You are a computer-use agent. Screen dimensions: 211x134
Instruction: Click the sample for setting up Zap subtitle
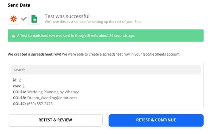tap(93, 22)
